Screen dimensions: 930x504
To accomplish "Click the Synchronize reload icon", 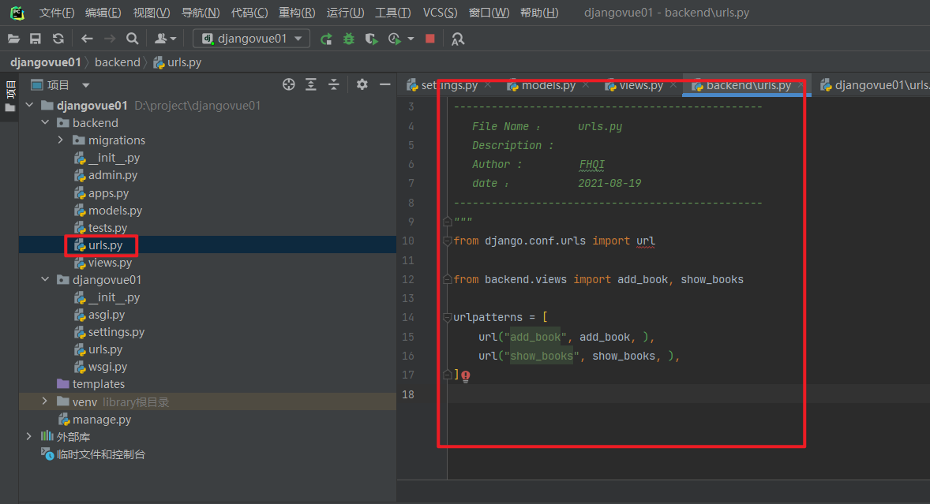I will [x=58, y=39].
